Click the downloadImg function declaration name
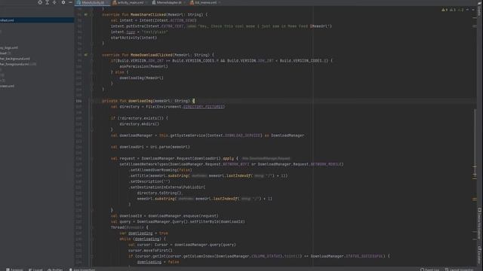Screen dimensions: 483x271 (140, 101)
